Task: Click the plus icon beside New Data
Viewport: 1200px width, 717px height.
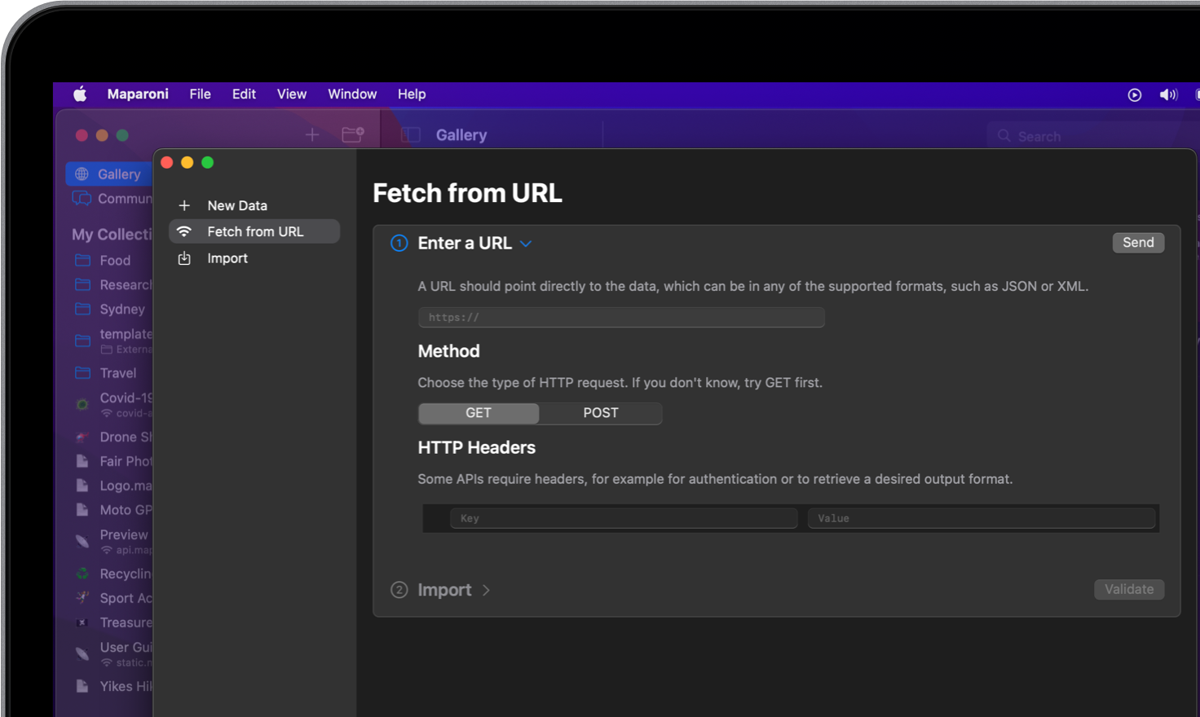Action: point(184,205)
